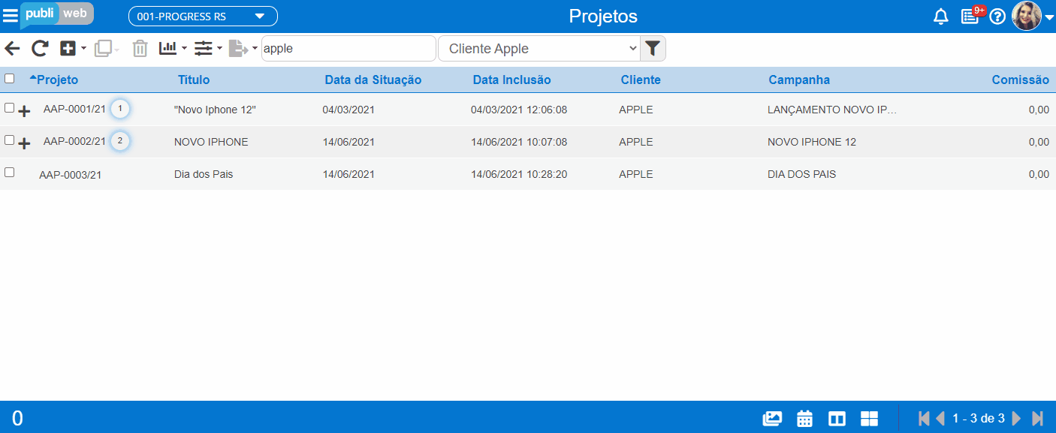Click the user profile avatar

pos(1027,16)
